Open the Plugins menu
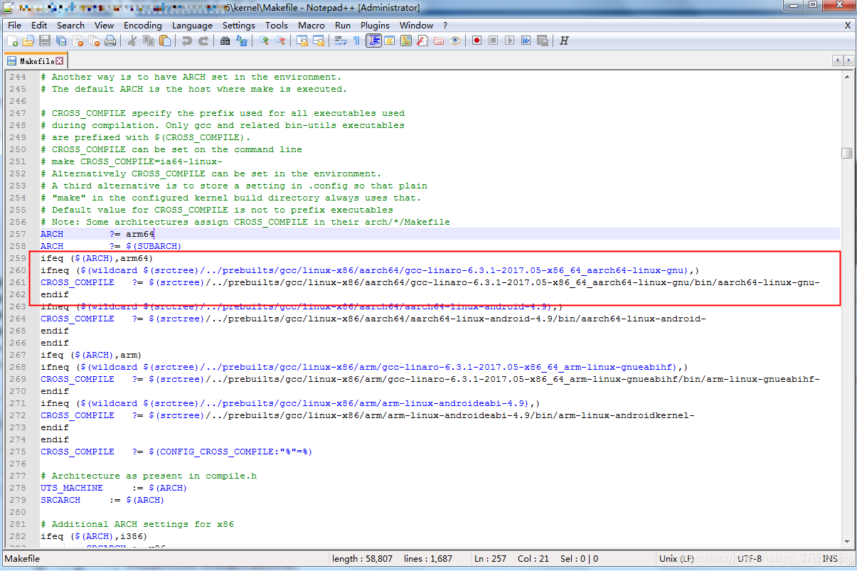Viewport: 857px width, 571px height. tap(375, 25)
